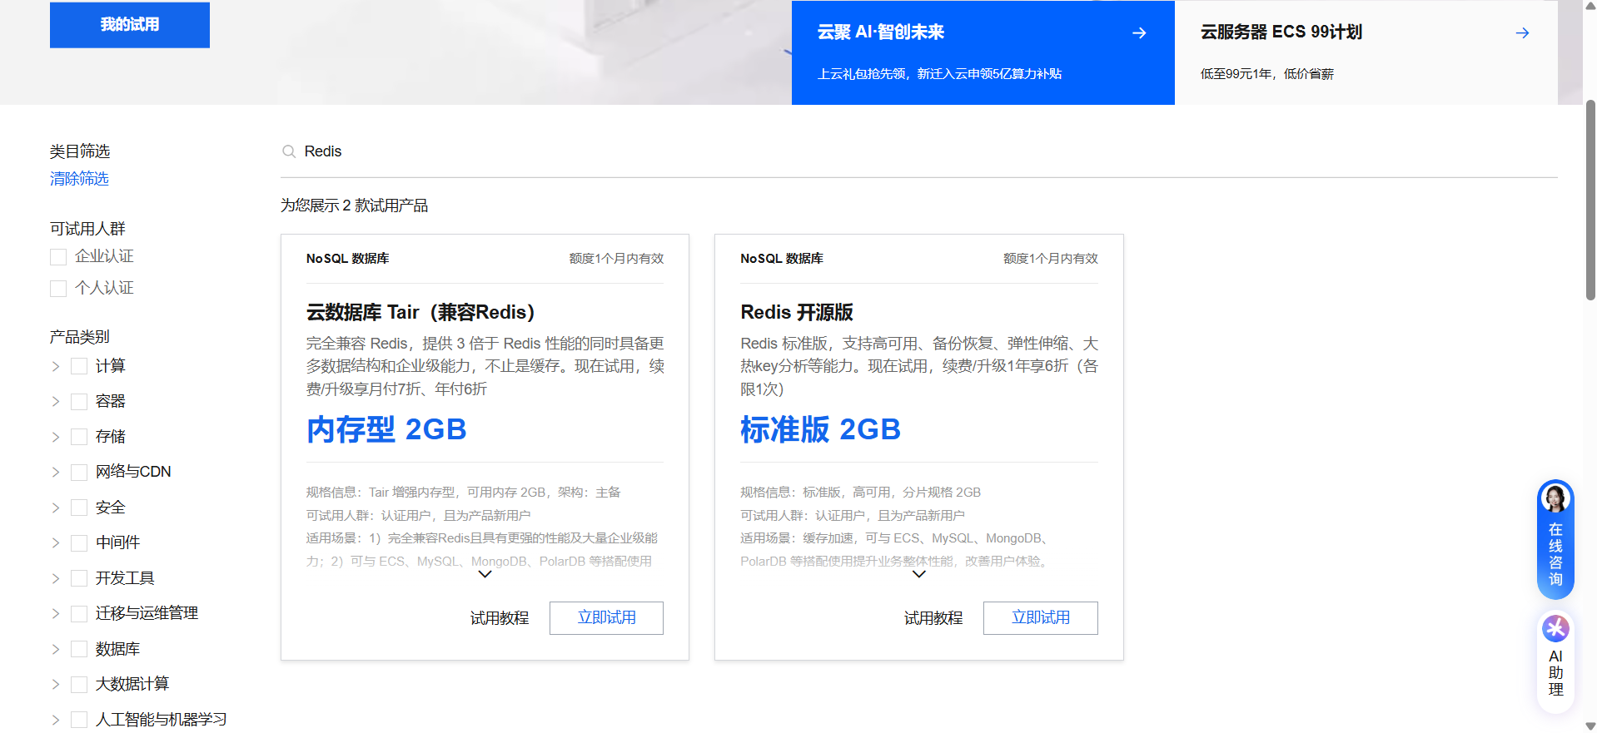1597x733 pixels.
Task: Expand details of 云数据库 Tair card
Action: (x=485, y=574)
